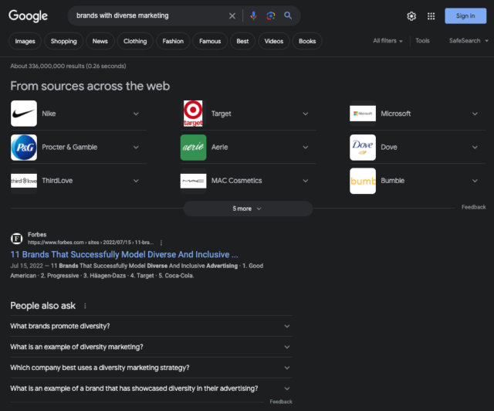Expand the Microsoft entry chevron
494x411 pixels.
475,114
